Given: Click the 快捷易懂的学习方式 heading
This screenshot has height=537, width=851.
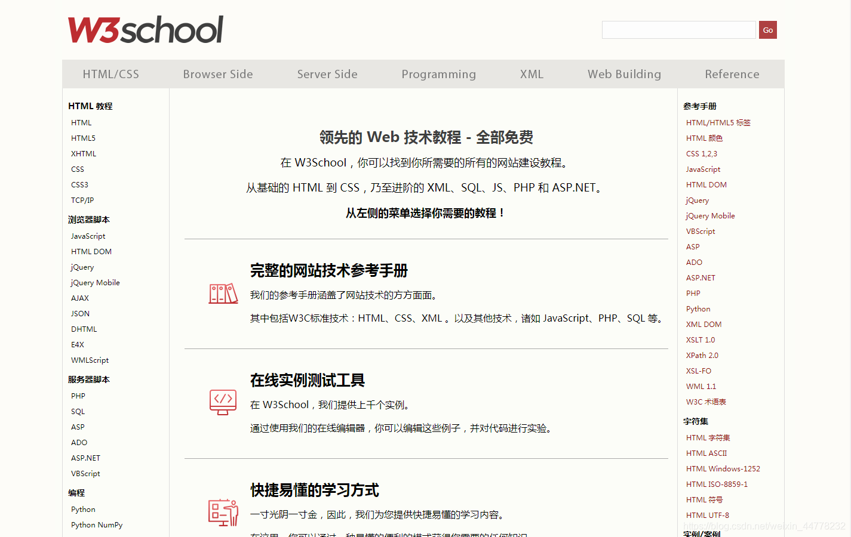Looking at the screenshot, I should pos(315,490).
